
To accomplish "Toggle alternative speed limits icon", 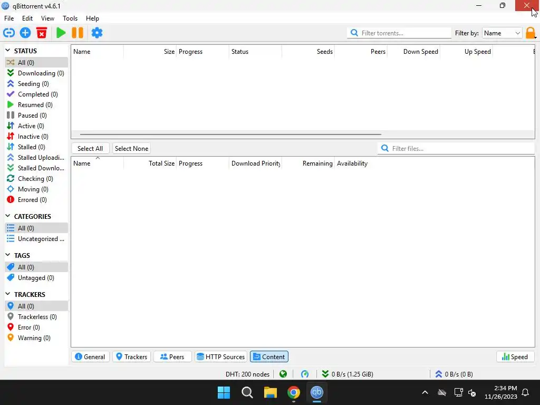I will [305, 374].
